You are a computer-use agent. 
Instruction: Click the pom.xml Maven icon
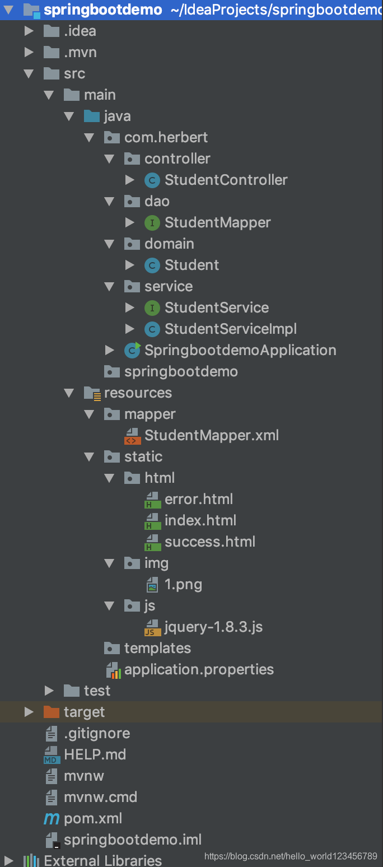[x=52, y=819]
